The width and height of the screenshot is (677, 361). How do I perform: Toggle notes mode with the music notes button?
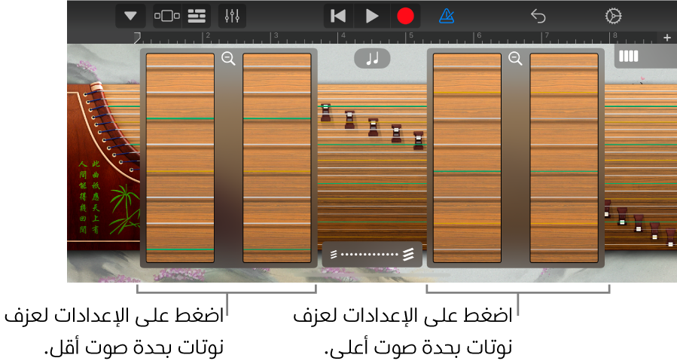coord(372,58)
